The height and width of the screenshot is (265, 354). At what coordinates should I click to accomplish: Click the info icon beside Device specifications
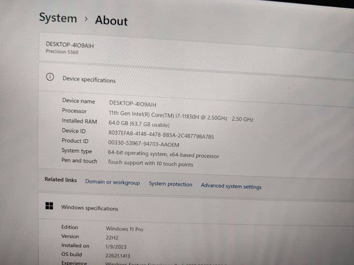(50, 77)
